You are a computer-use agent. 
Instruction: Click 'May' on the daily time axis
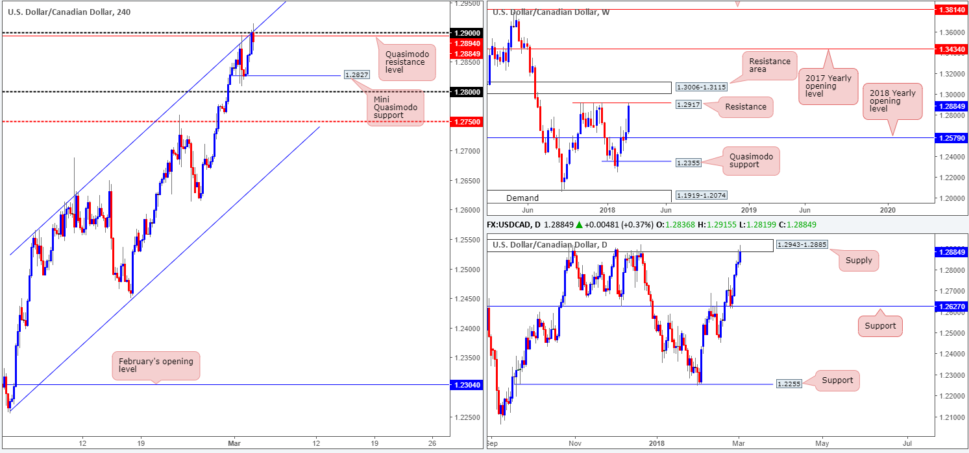point(822,443)
